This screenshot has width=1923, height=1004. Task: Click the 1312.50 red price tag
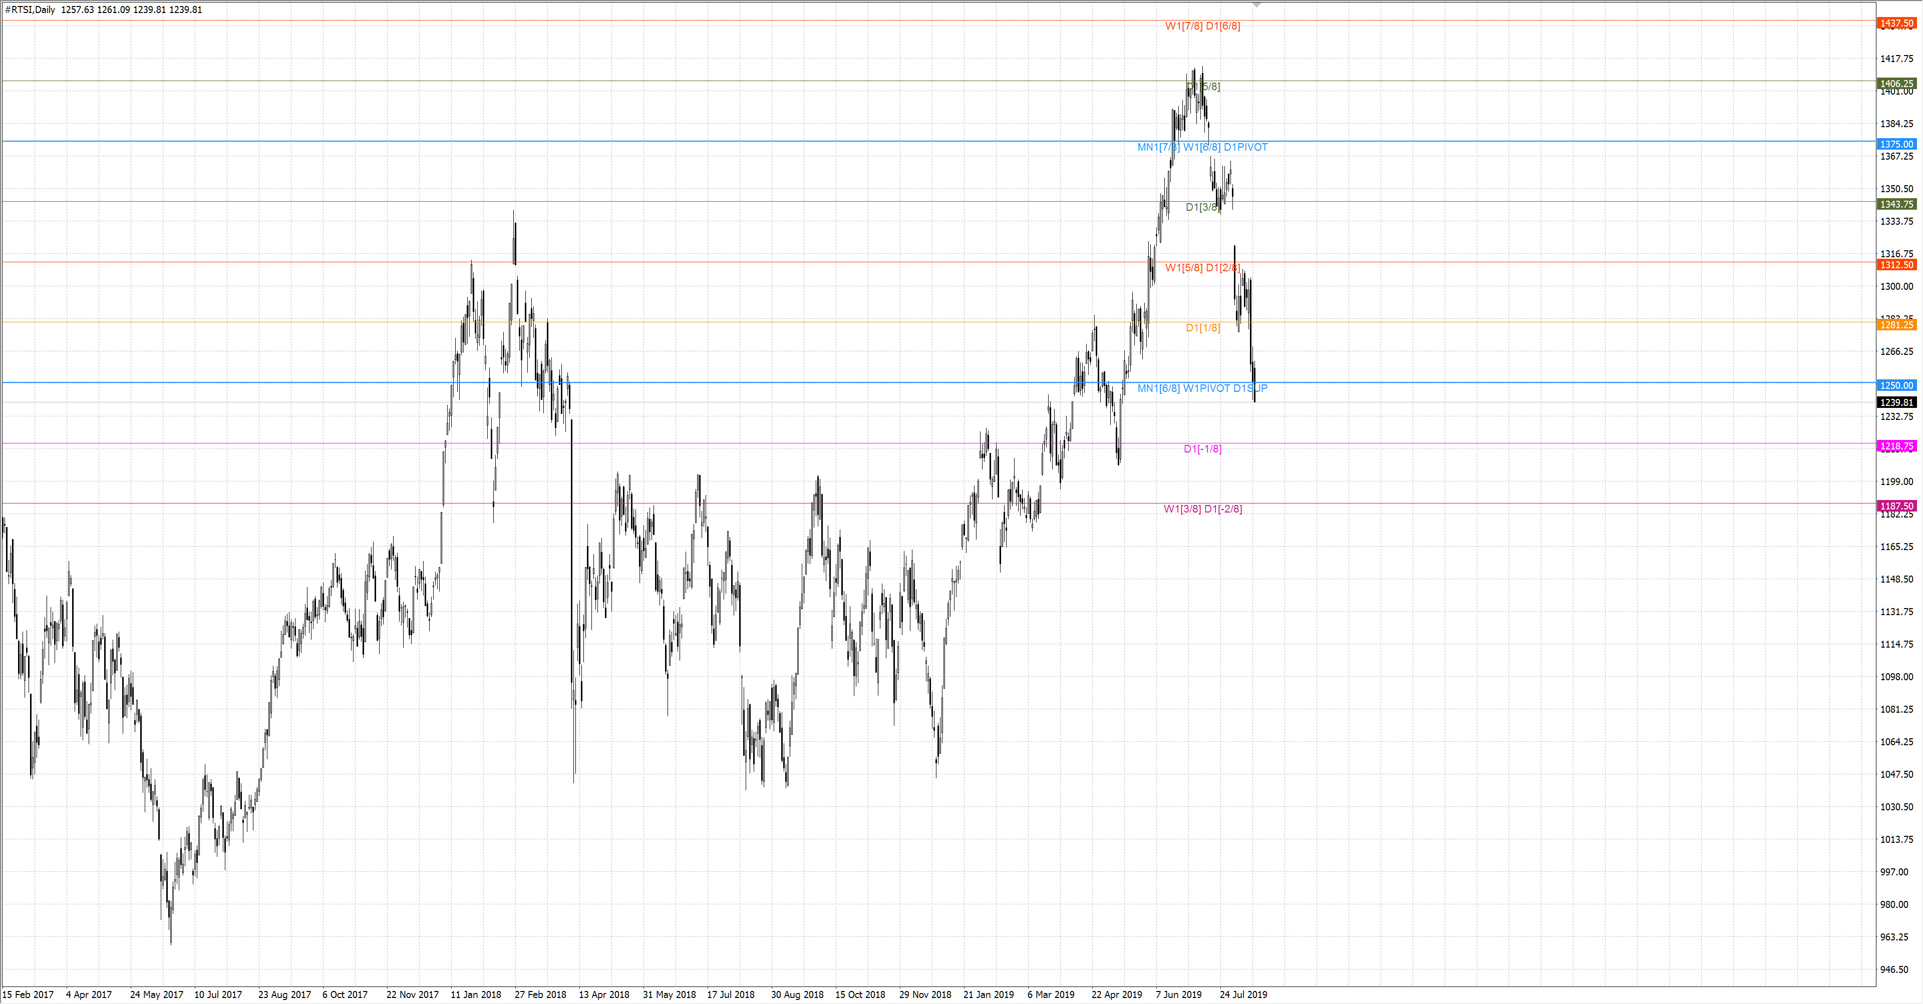1896,265
